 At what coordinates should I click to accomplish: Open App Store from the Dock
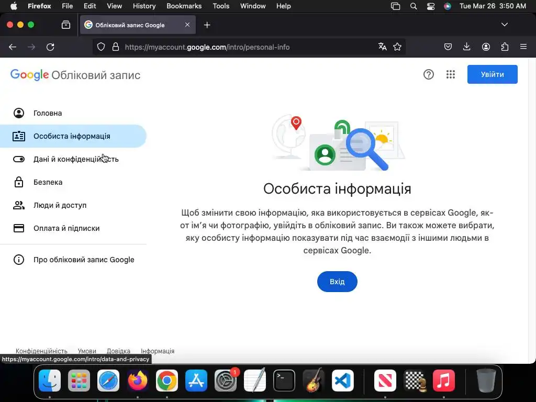click(196, 381)
